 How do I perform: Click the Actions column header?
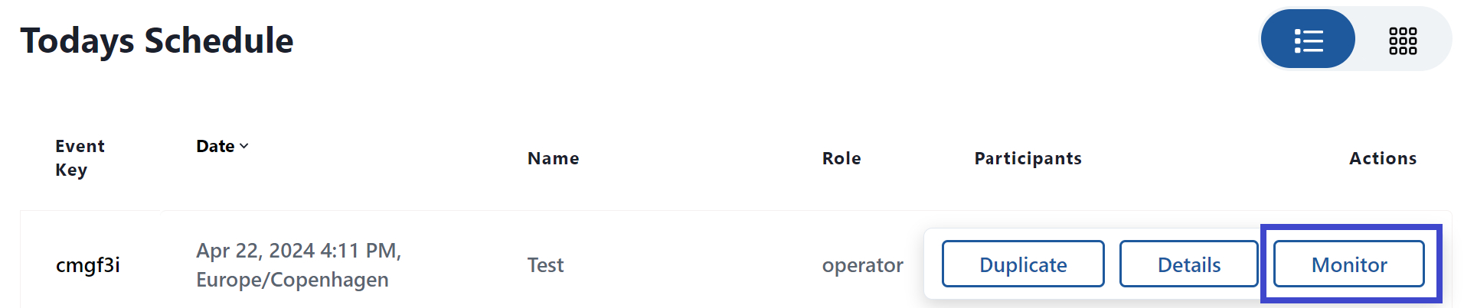pyautogui.click(x=1382, y=158)
